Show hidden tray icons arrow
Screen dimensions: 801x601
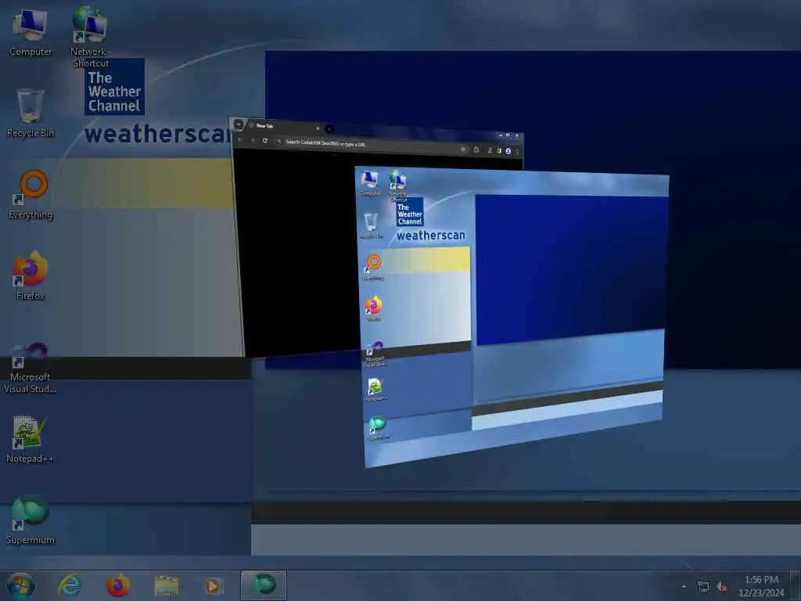tap(684, 586)
